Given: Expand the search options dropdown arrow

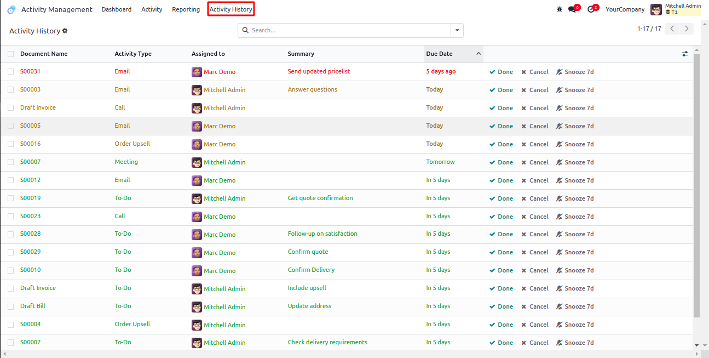Looking at the screenshot, I should [x=457, y=31].
